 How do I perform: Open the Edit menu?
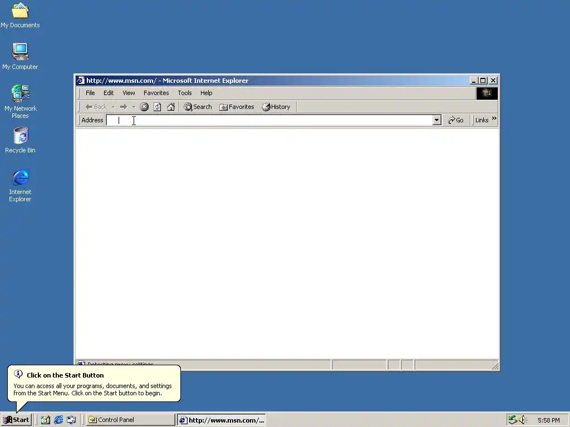(x=109, y=93)
